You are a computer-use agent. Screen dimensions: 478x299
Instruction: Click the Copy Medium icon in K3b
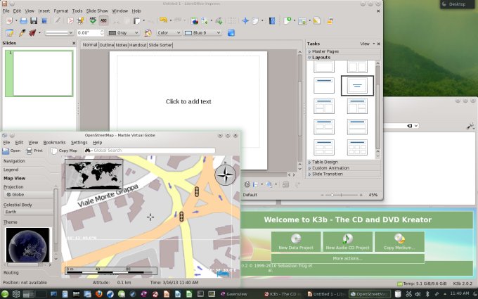click(x=399, y=238)
